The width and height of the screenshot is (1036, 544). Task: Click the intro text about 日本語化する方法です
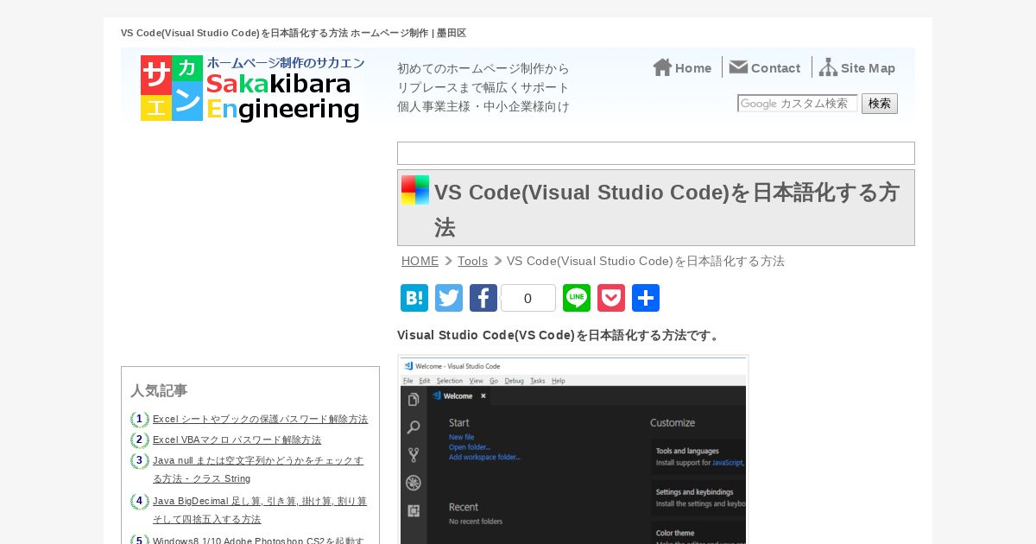[x=559, y=335]
